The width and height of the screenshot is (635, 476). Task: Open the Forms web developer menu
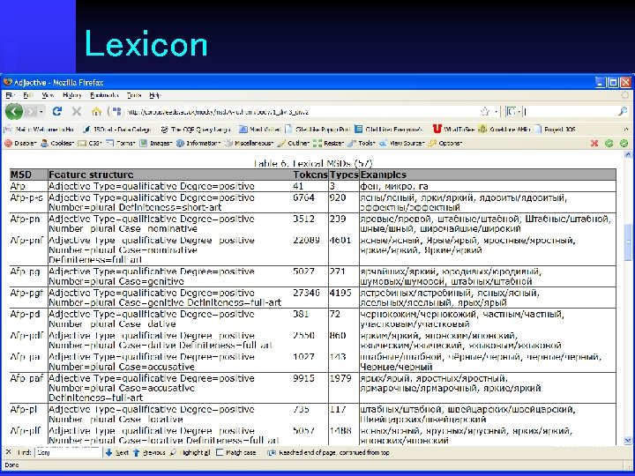point(121,143)
